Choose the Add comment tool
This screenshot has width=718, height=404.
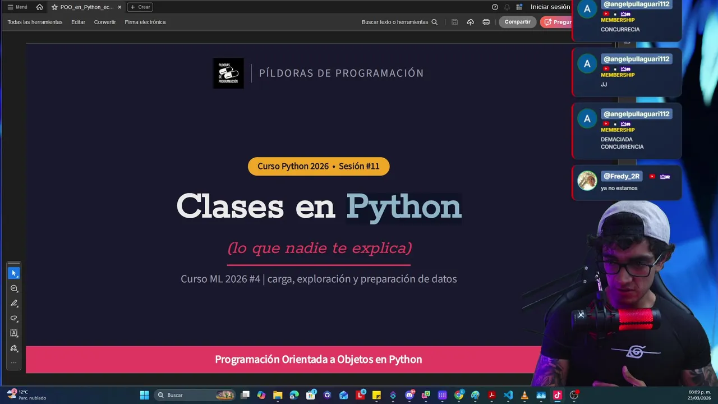[14, 288]
